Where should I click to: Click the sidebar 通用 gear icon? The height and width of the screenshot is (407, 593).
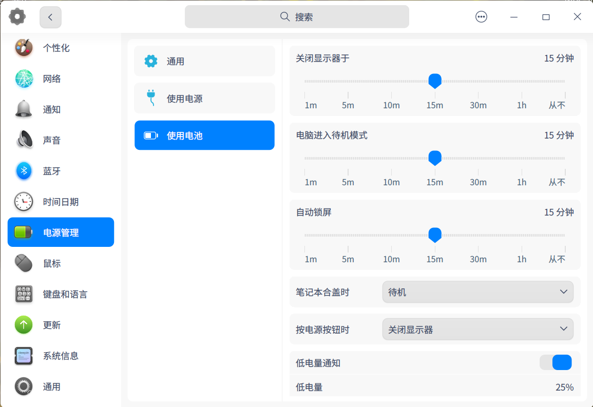point(24,386)
